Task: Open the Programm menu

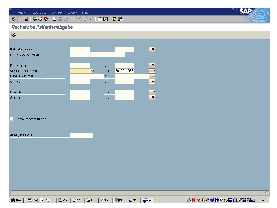Action: [22, 13]
